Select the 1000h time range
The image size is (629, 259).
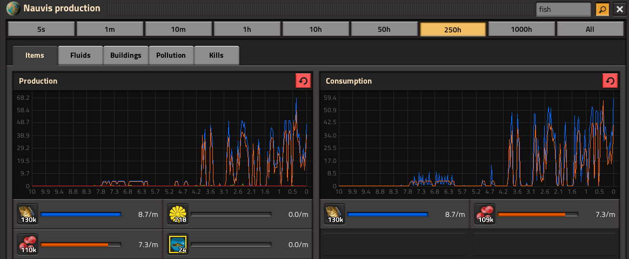tap(521, 29)
